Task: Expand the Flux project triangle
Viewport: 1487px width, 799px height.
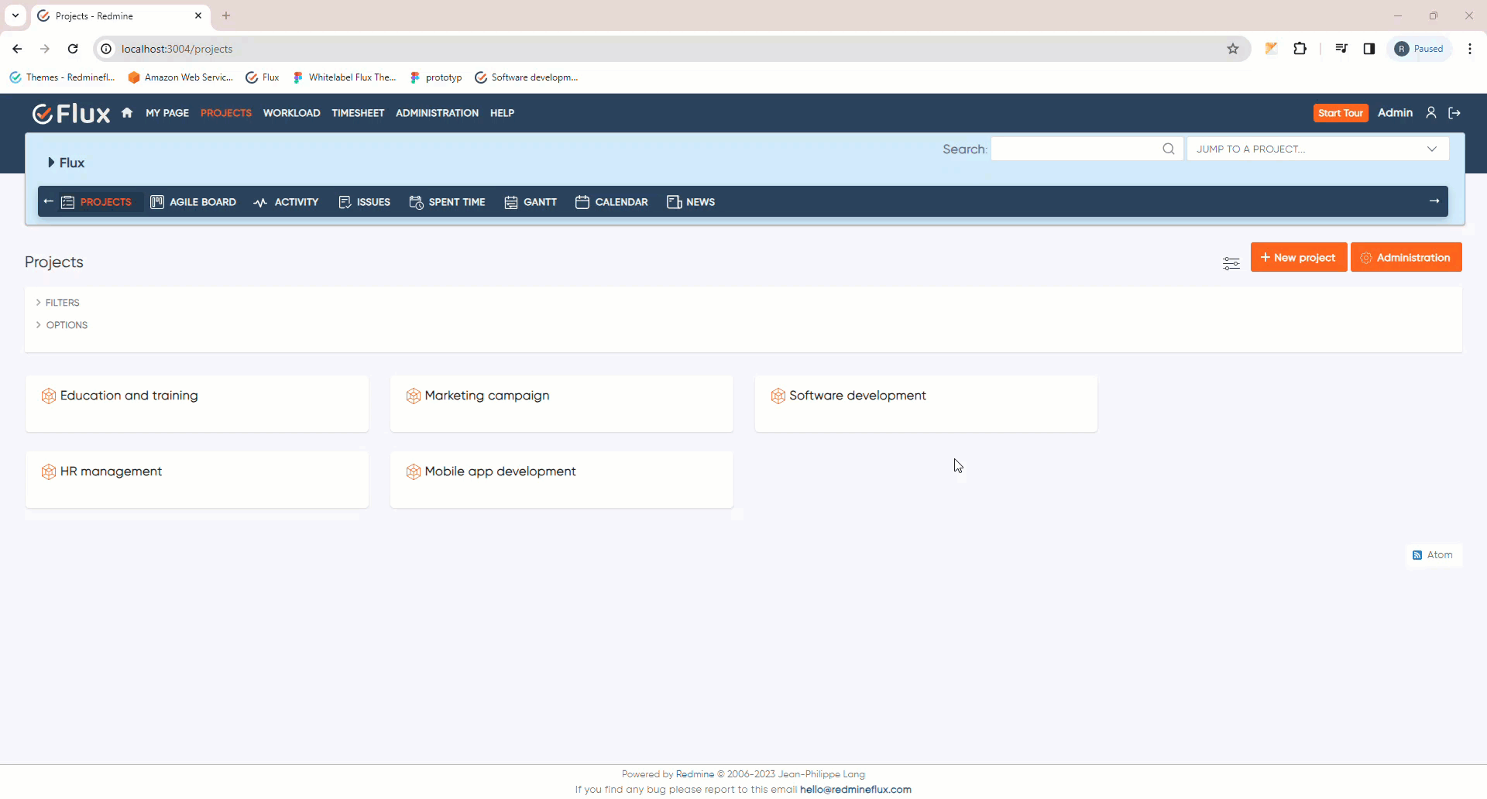Action: (x=51, y=163)
